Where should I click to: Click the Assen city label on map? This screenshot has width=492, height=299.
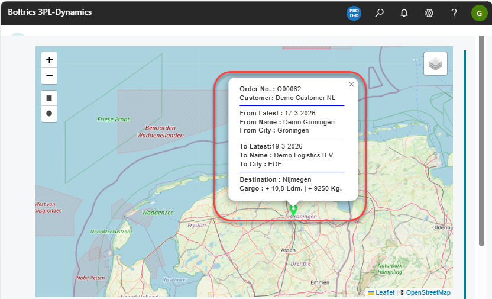point(288,250)
